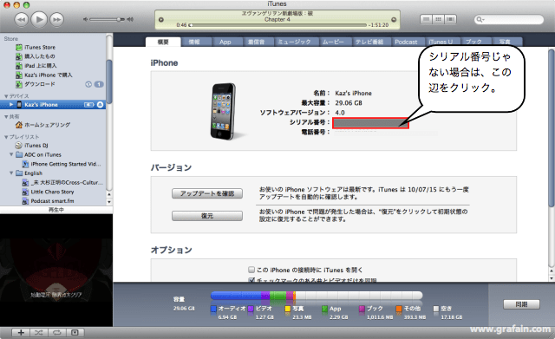Collapse ADC on iTunes folder
This screenshot has height=339, width=555.
[11, 154]
